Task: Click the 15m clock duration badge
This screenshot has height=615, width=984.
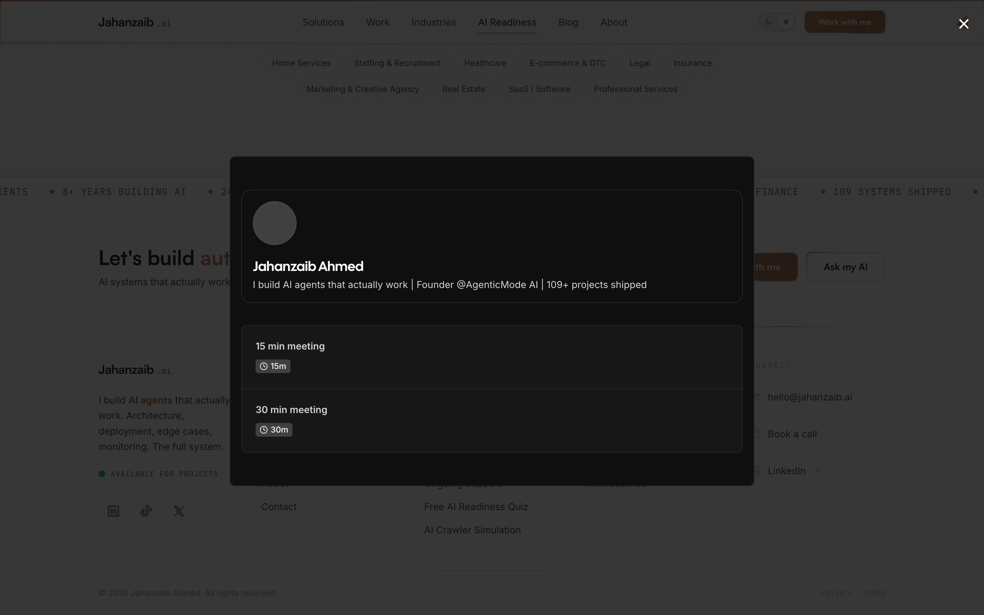Action: tap(273, 366)
